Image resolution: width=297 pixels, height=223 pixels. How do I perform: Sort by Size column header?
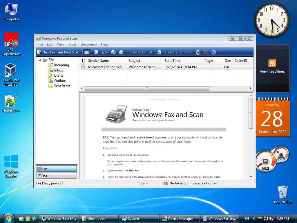(x=224, y=61)
